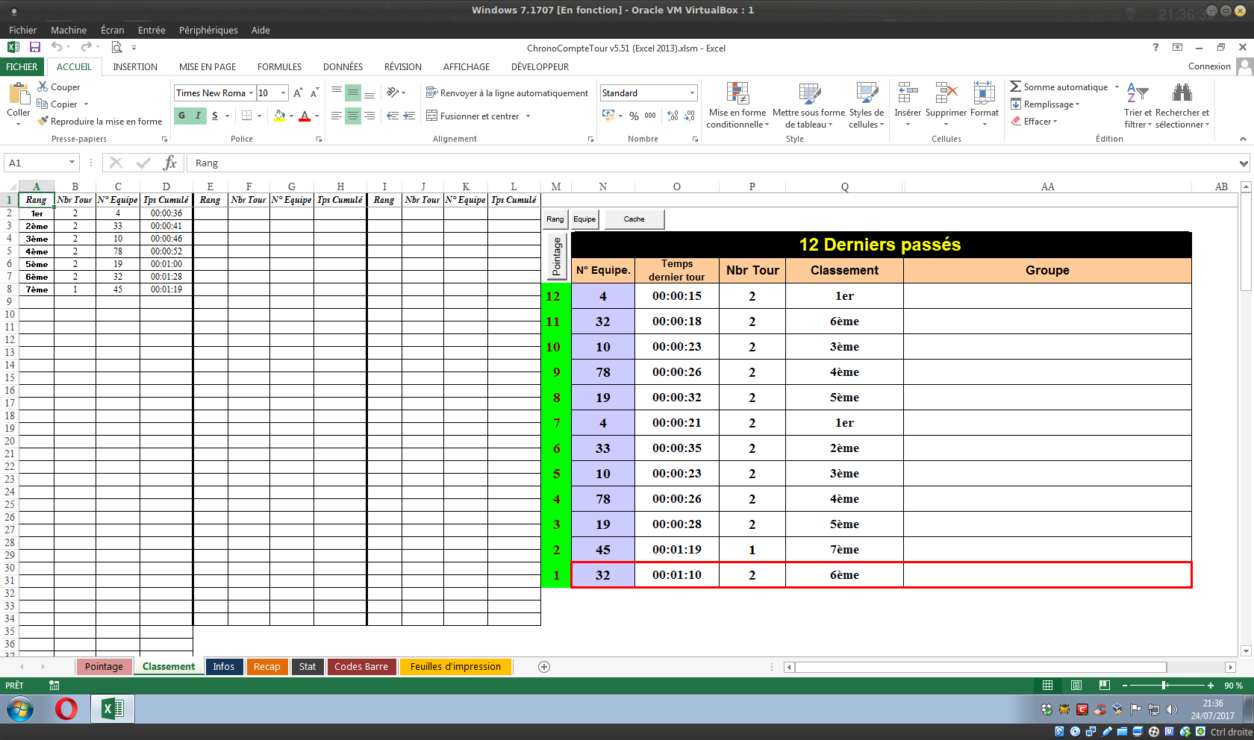Click the zoom slider handle

[x=1164, y=685]
